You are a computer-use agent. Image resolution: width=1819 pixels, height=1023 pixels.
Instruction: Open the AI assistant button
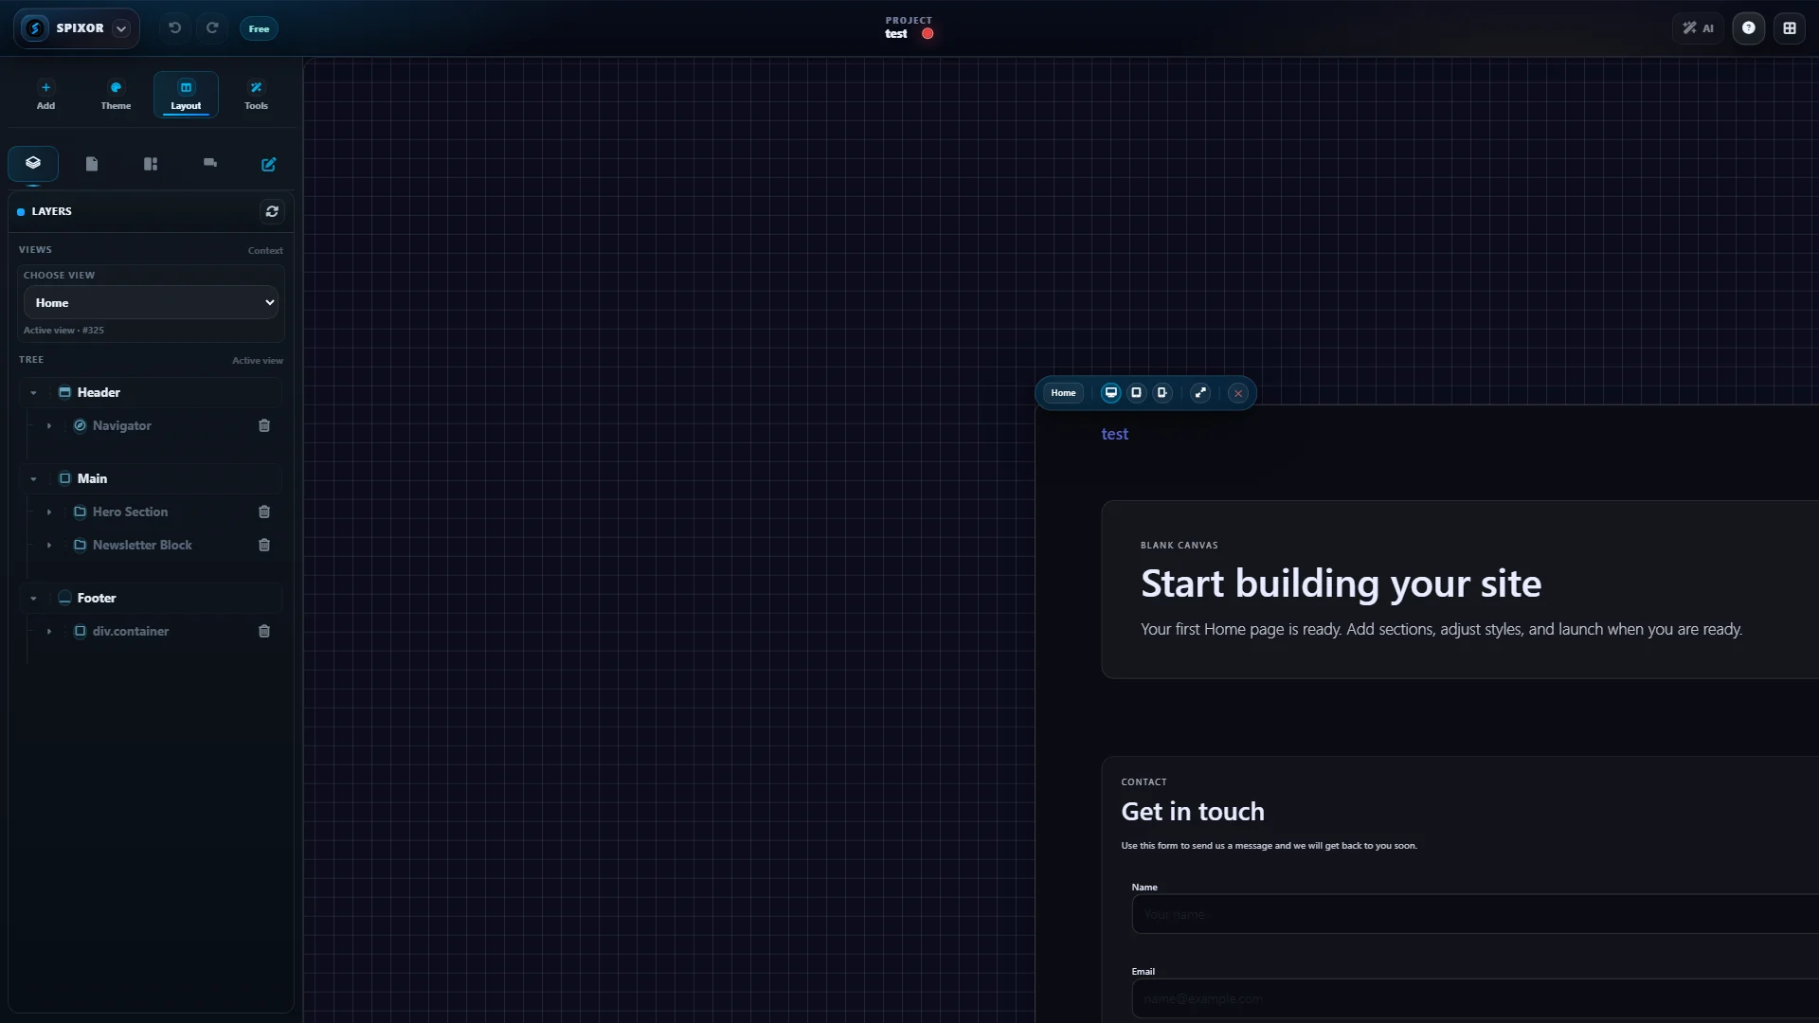coord(1698,28)
